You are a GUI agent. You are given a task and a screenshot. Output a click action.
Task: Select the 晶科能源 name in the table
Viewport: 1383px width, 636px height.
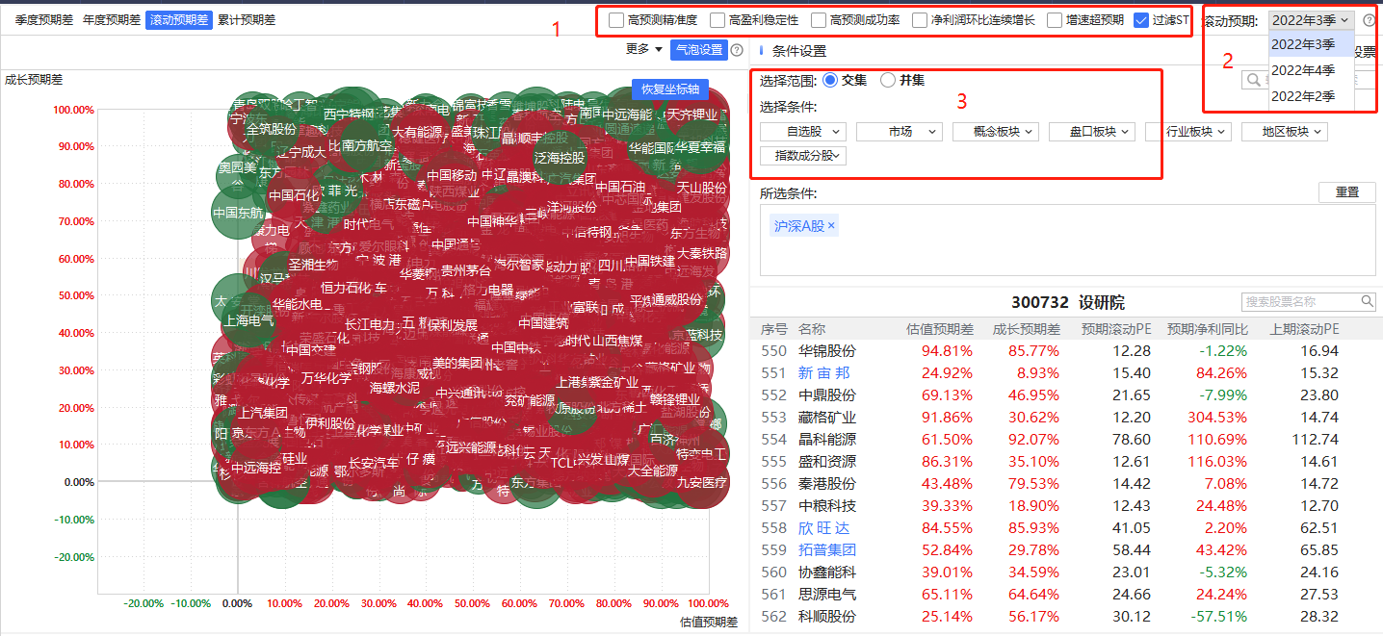click(827, 440)
